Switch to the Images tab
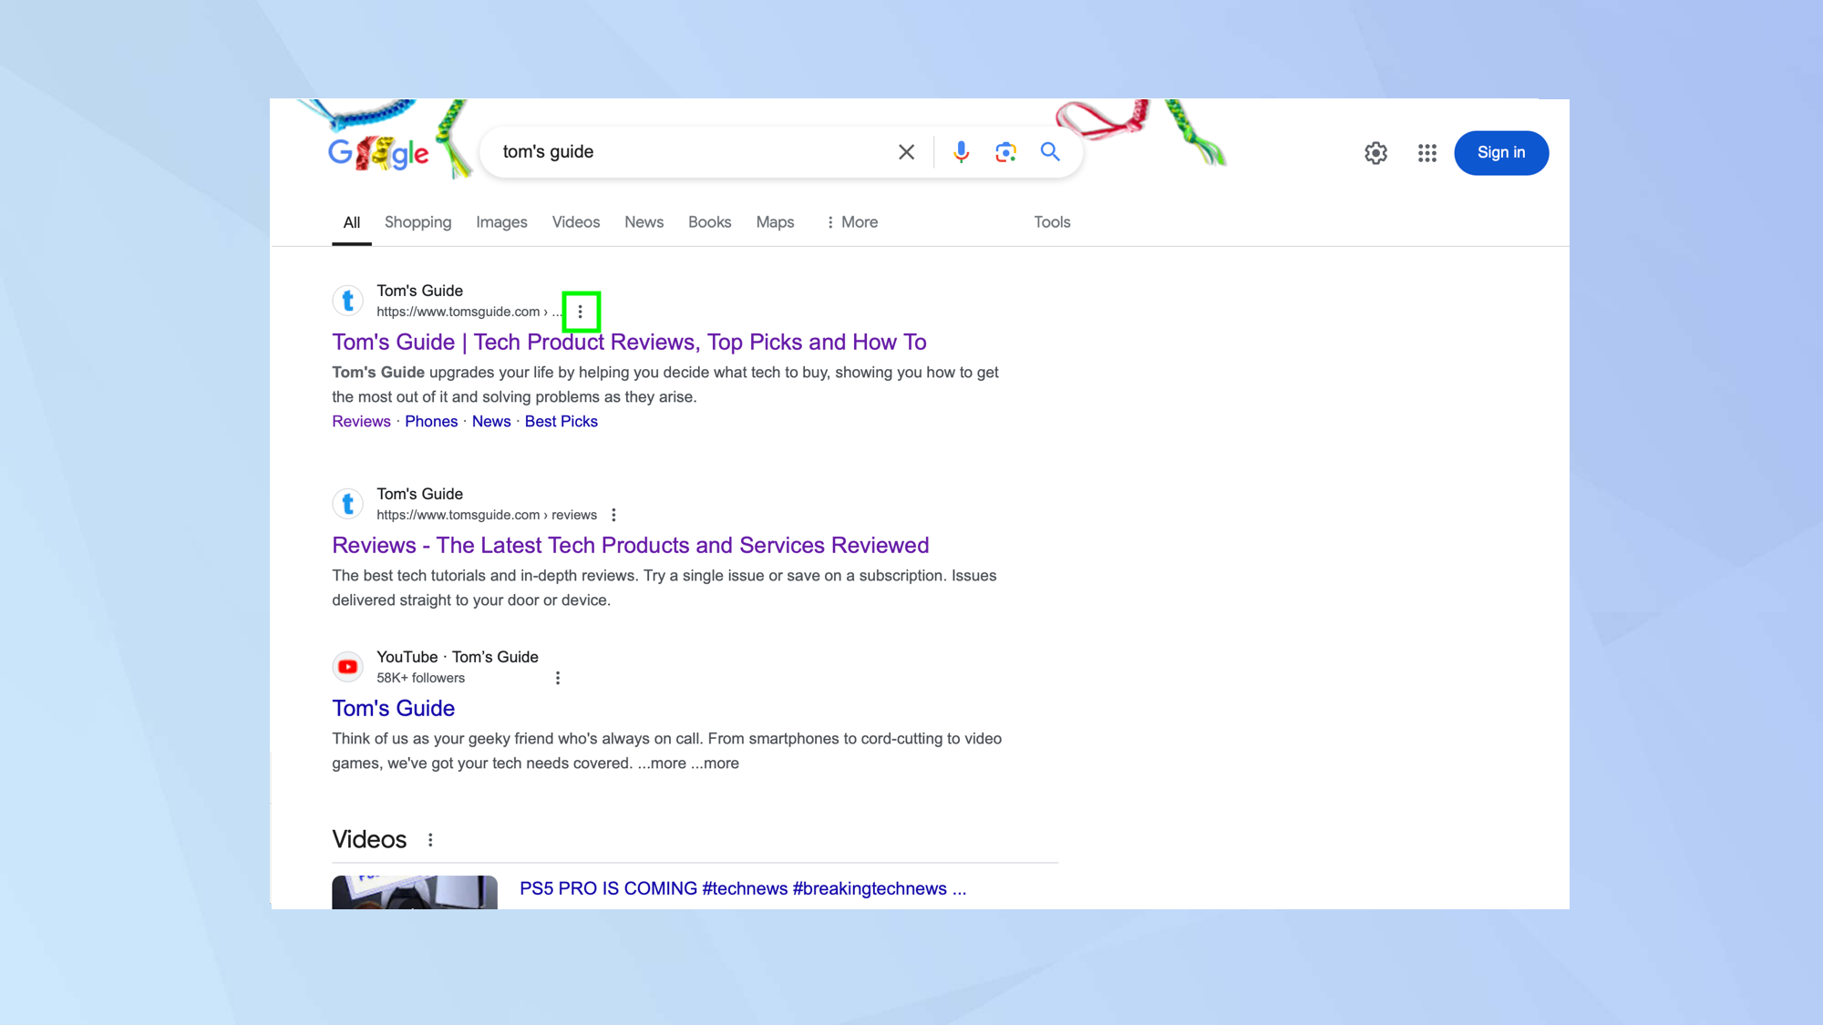Viewport: 1823px width, 1025px height. 501,222
